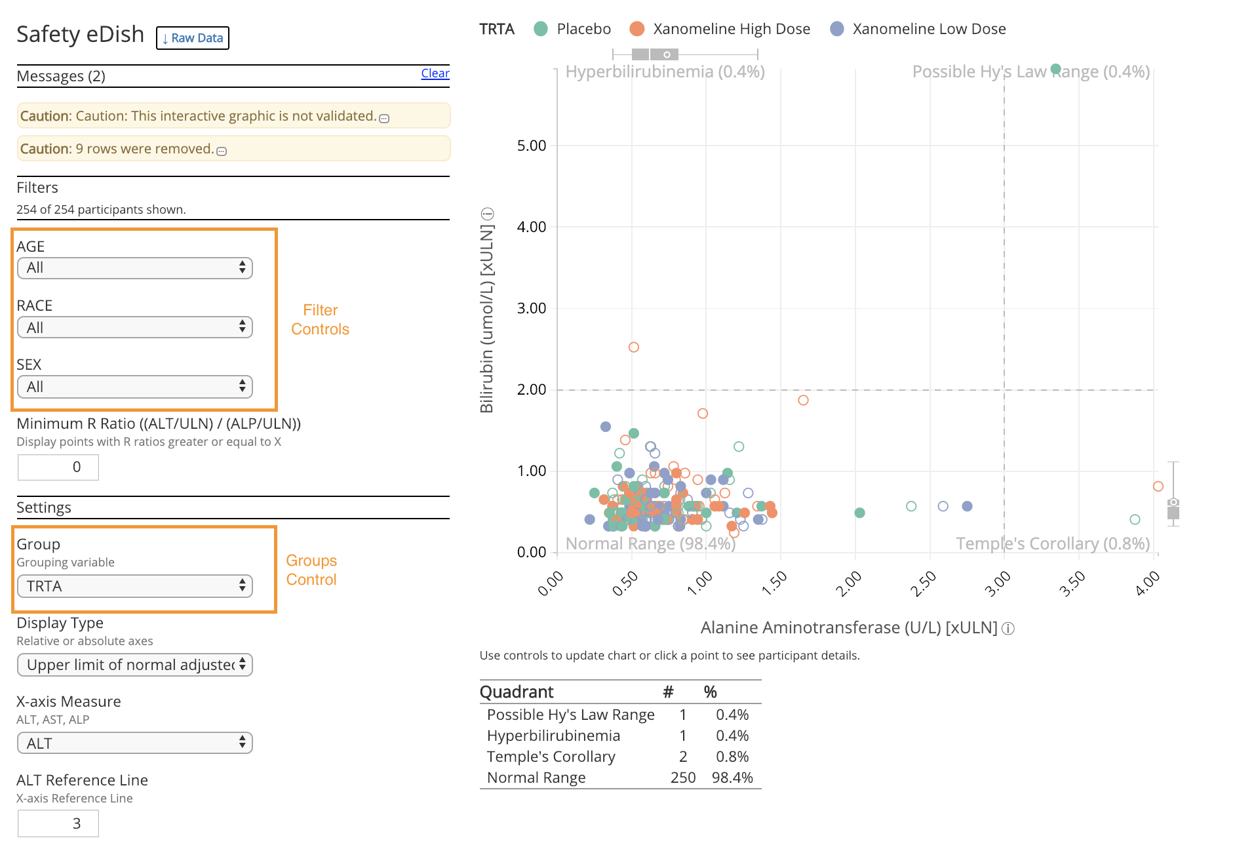Image resolution: width=1235 pixels, height=851 pixels.
Task: Open the Group grouping variable dropdown
Action: (134, 586)
